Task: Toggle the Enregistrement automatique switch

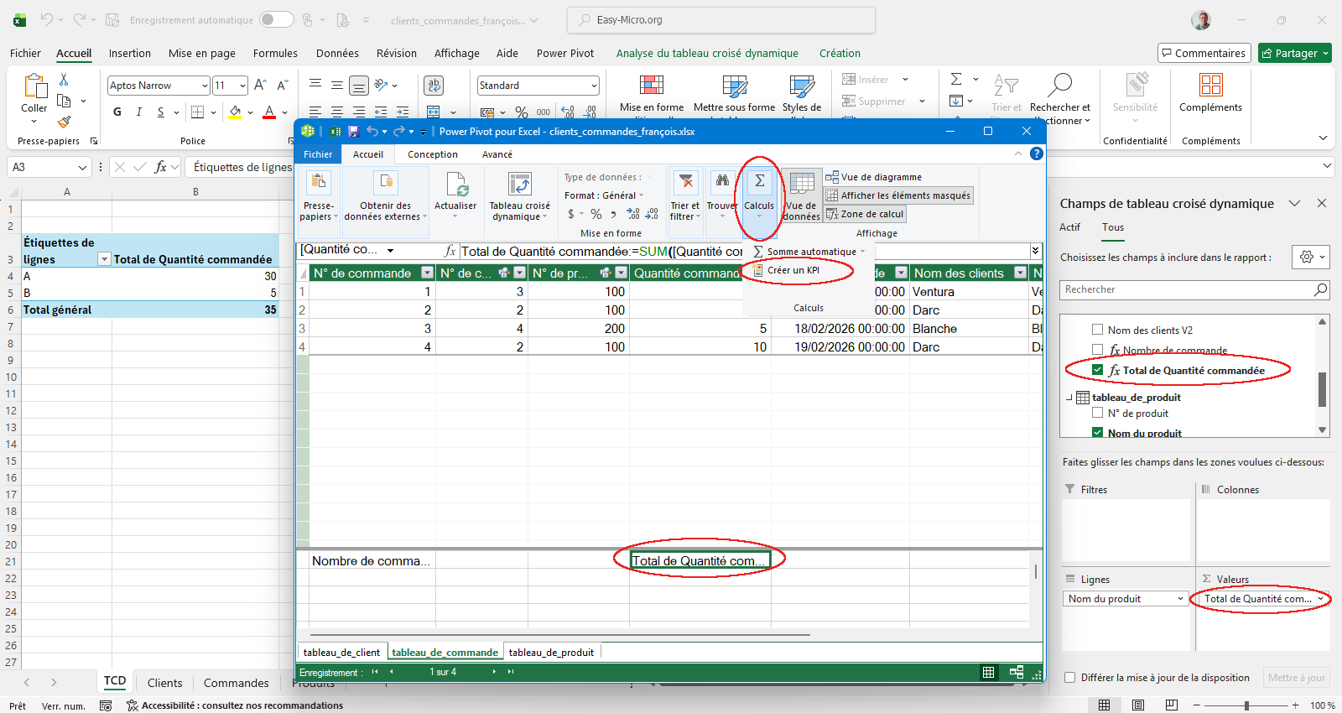Action: [276, 19]
